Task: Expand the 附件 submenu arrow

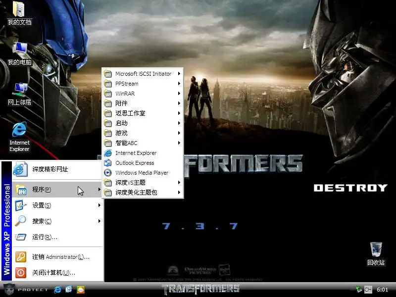Action: pyautogui.click(x=179, y=103)
